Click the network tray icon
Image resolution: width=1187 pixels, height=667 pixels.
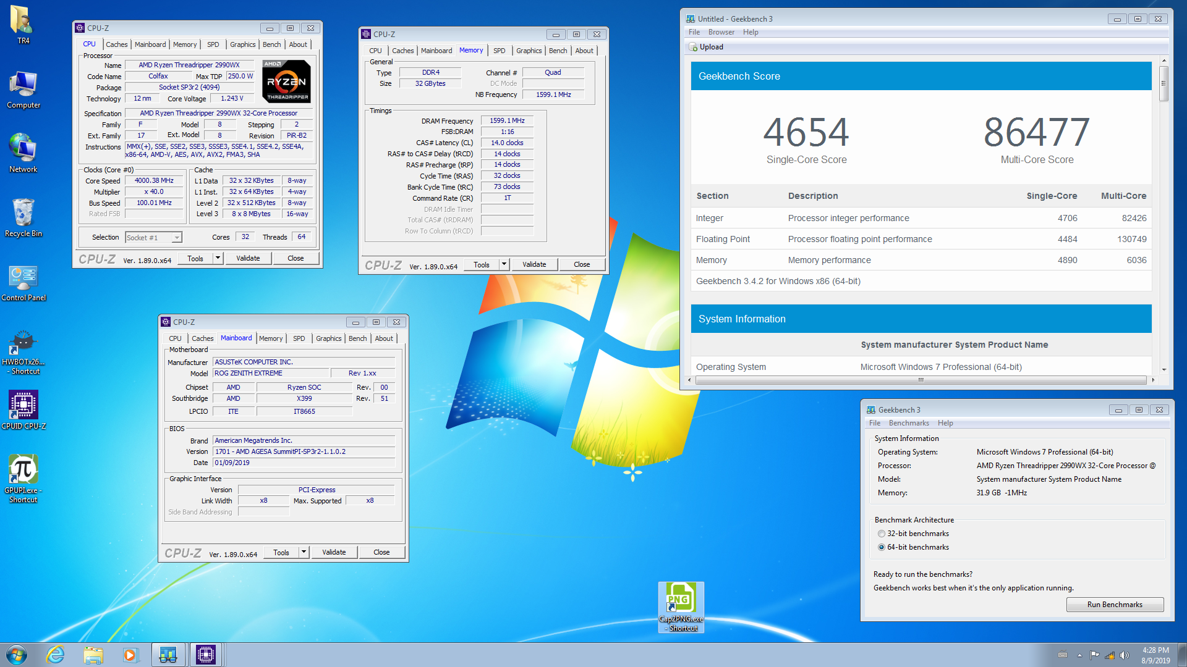[1110, 655]
